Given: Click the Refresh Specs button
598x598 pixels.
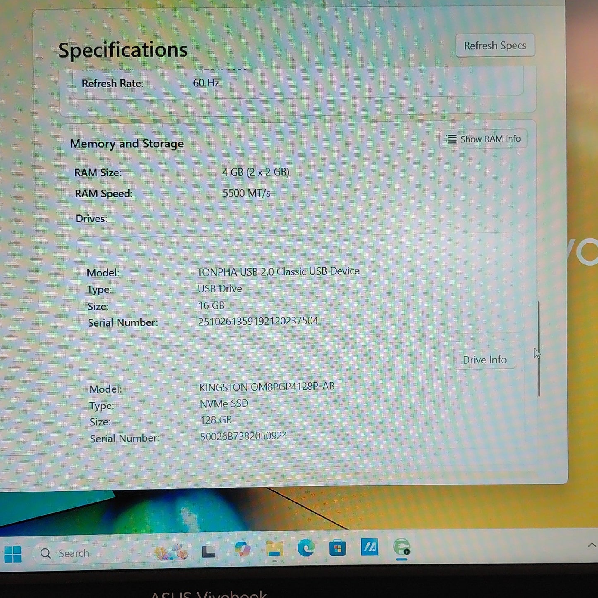Looking at the screenshot, I should [495, 46].
